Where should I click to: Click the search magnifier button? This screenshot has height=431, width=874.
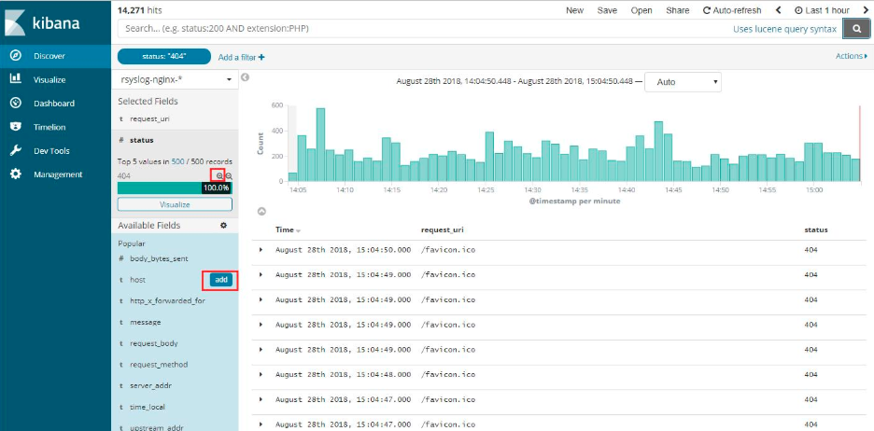click(x=857, y=29)
